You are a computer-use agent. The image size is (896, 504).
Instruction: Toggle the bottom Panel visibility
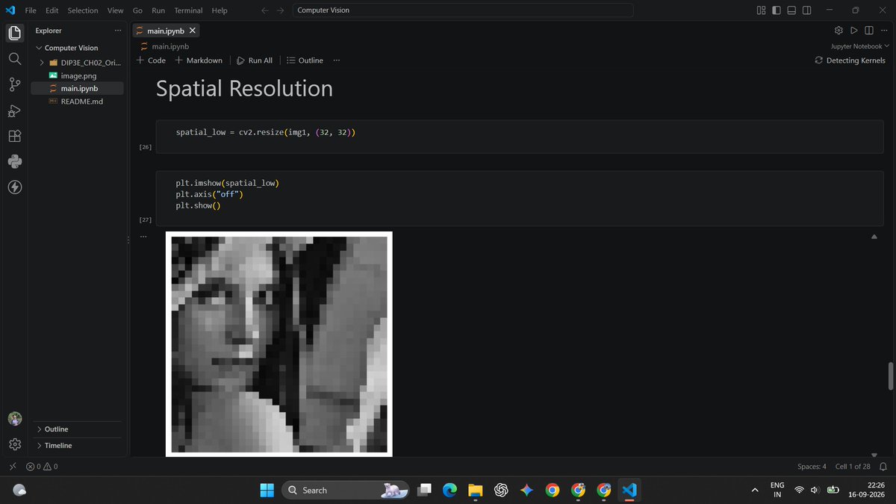[x=791, y=10]
